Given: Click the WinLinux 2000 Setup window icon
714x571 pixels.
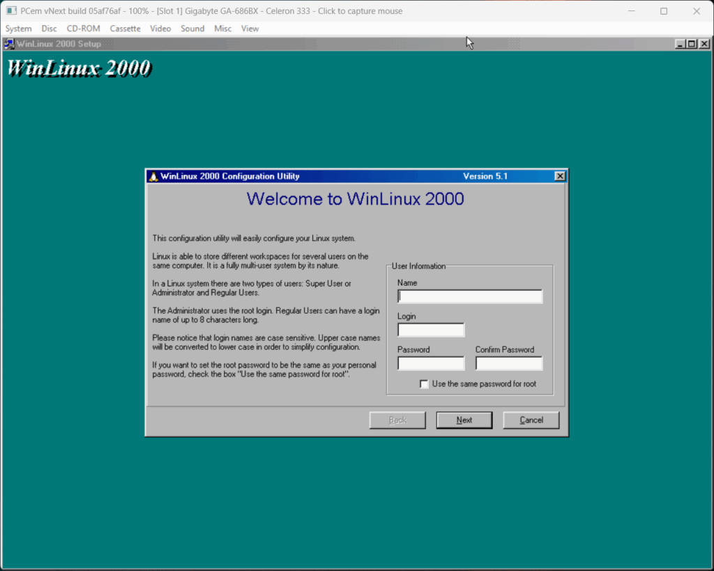Looking at the screenshot, I should click(x=10, y=44).
